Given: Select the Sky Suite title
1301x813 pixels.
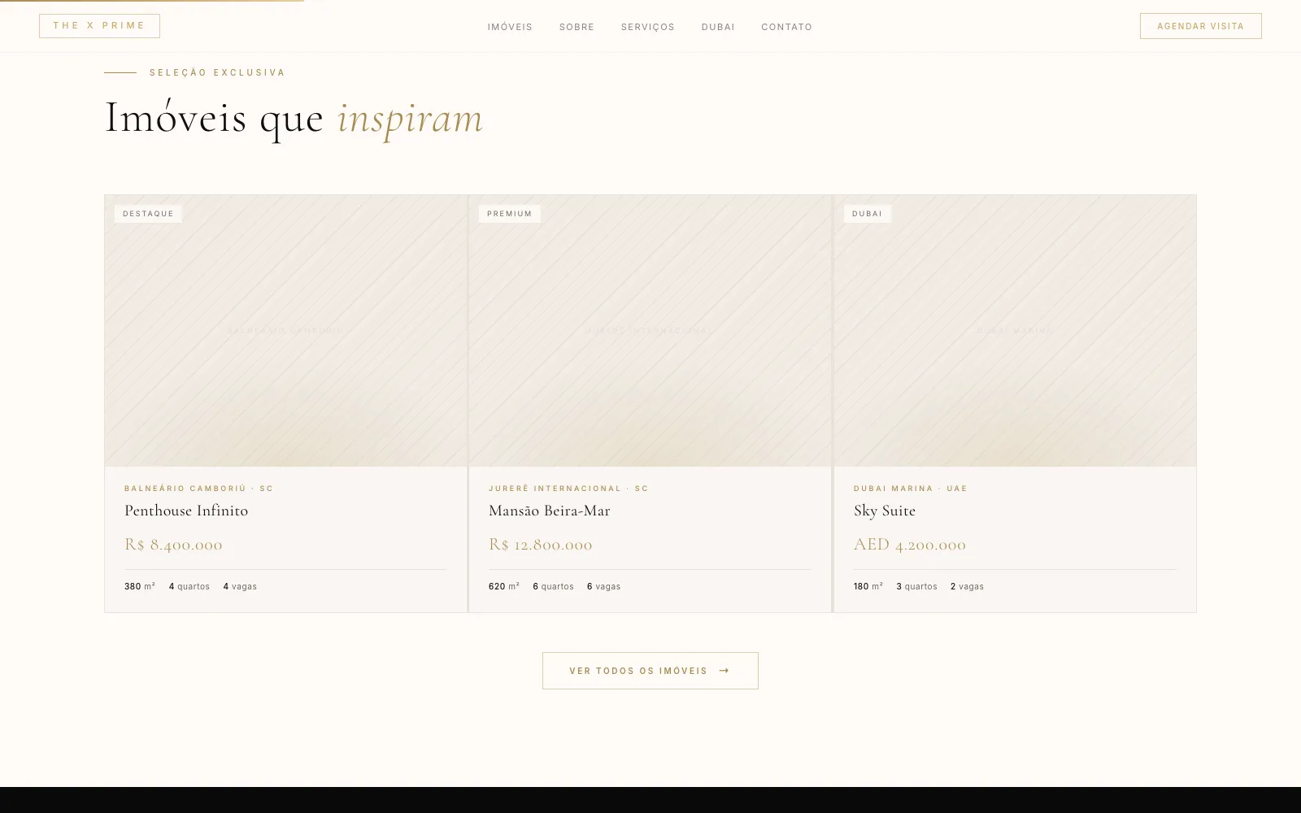Looking at the screenshot, I should point(885,511).
